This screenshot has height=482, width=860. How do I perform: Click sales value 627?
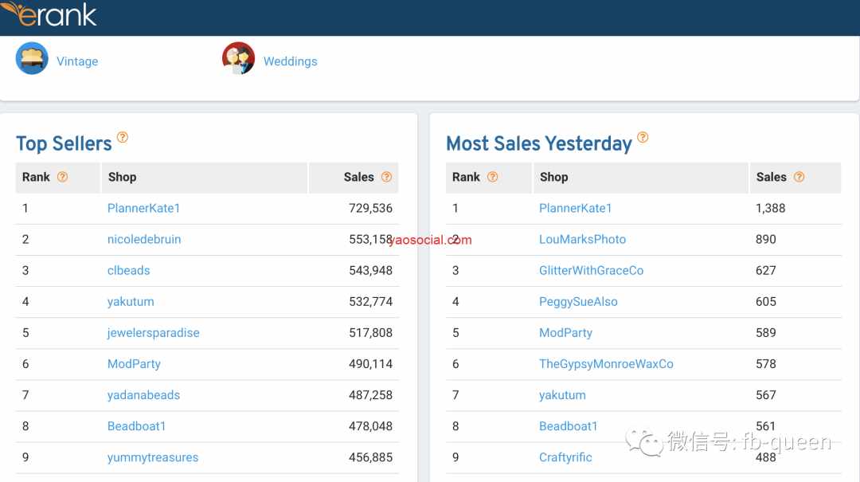point(766,271)
